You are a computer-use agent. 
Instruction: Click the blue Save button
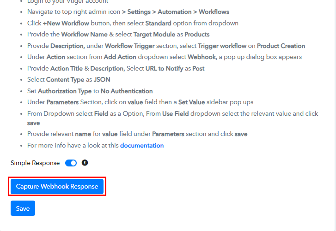(x=23, y=208)
